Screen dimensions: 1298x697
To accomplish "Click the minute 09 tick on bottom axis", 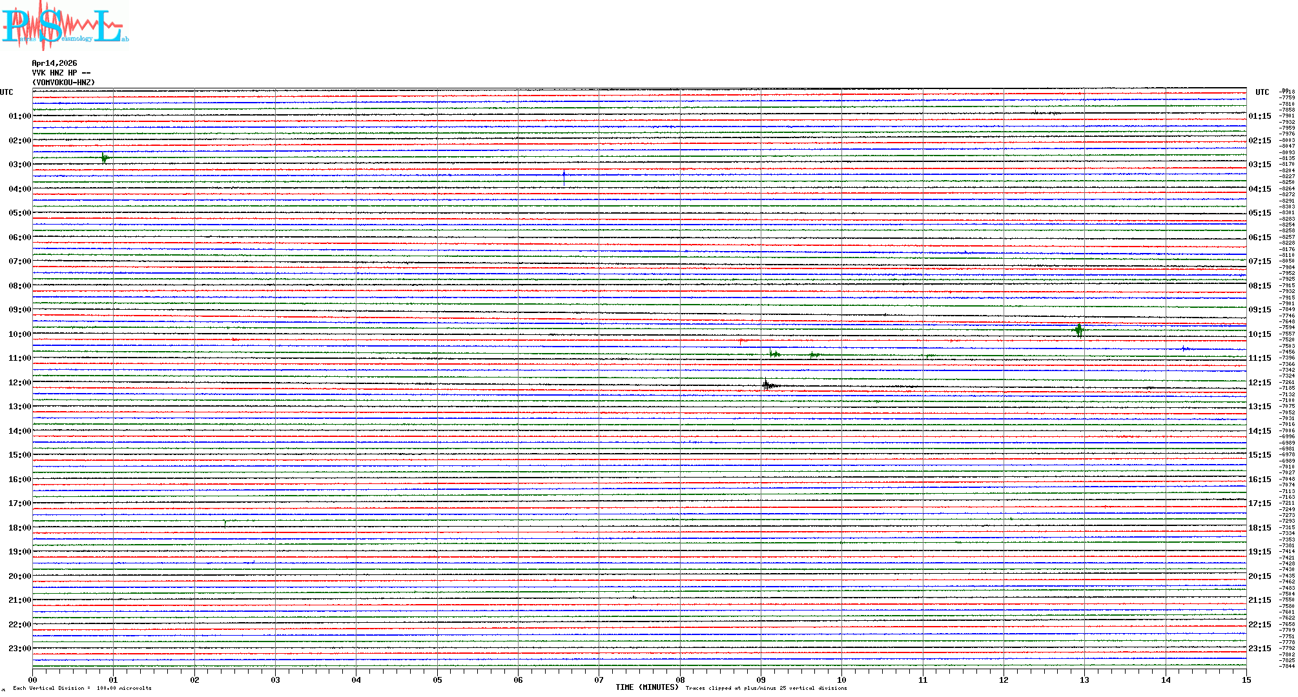I will click(761, 680).
